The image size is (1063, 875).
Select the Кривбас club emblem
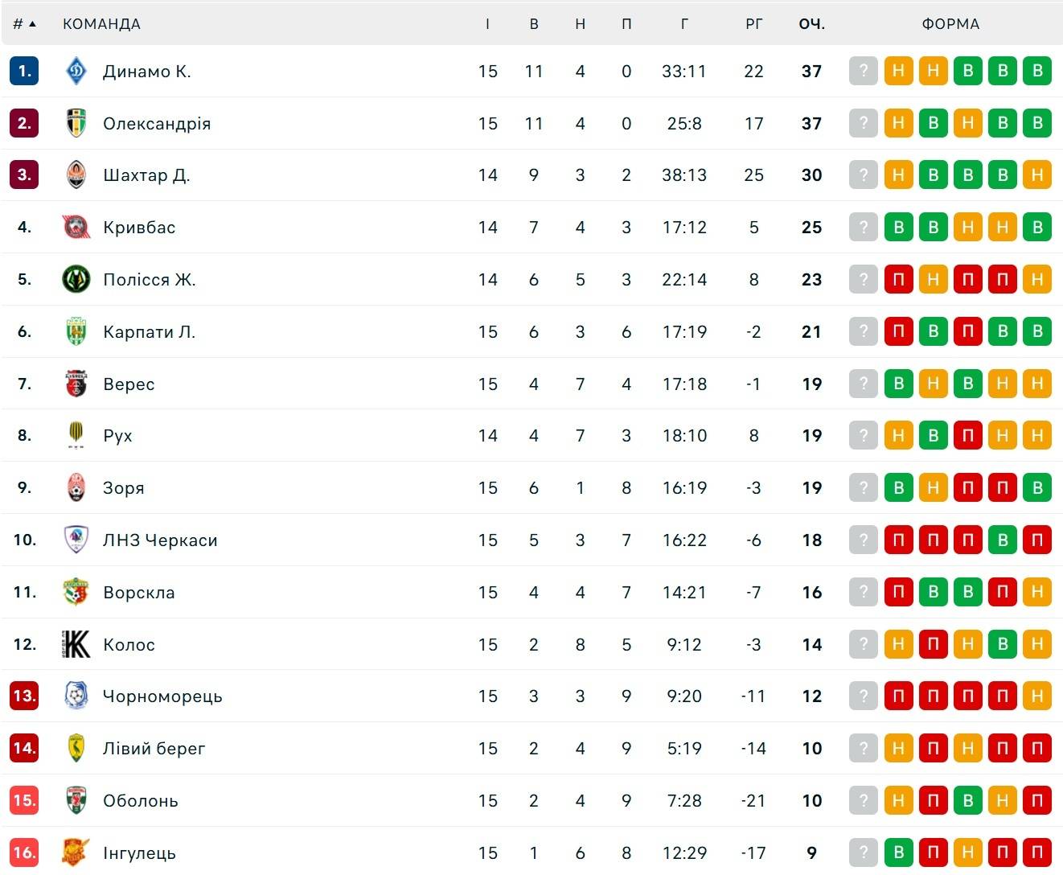pyautogui.click(x=76, y=227)
